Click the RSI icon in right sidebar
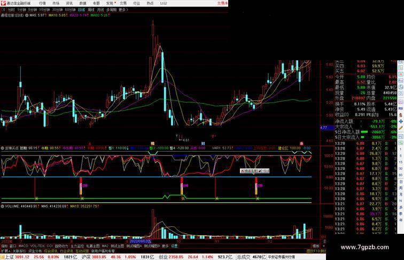The height and width of the screenshot is (260, 404). pyautogui.click(x=400, y=108)
